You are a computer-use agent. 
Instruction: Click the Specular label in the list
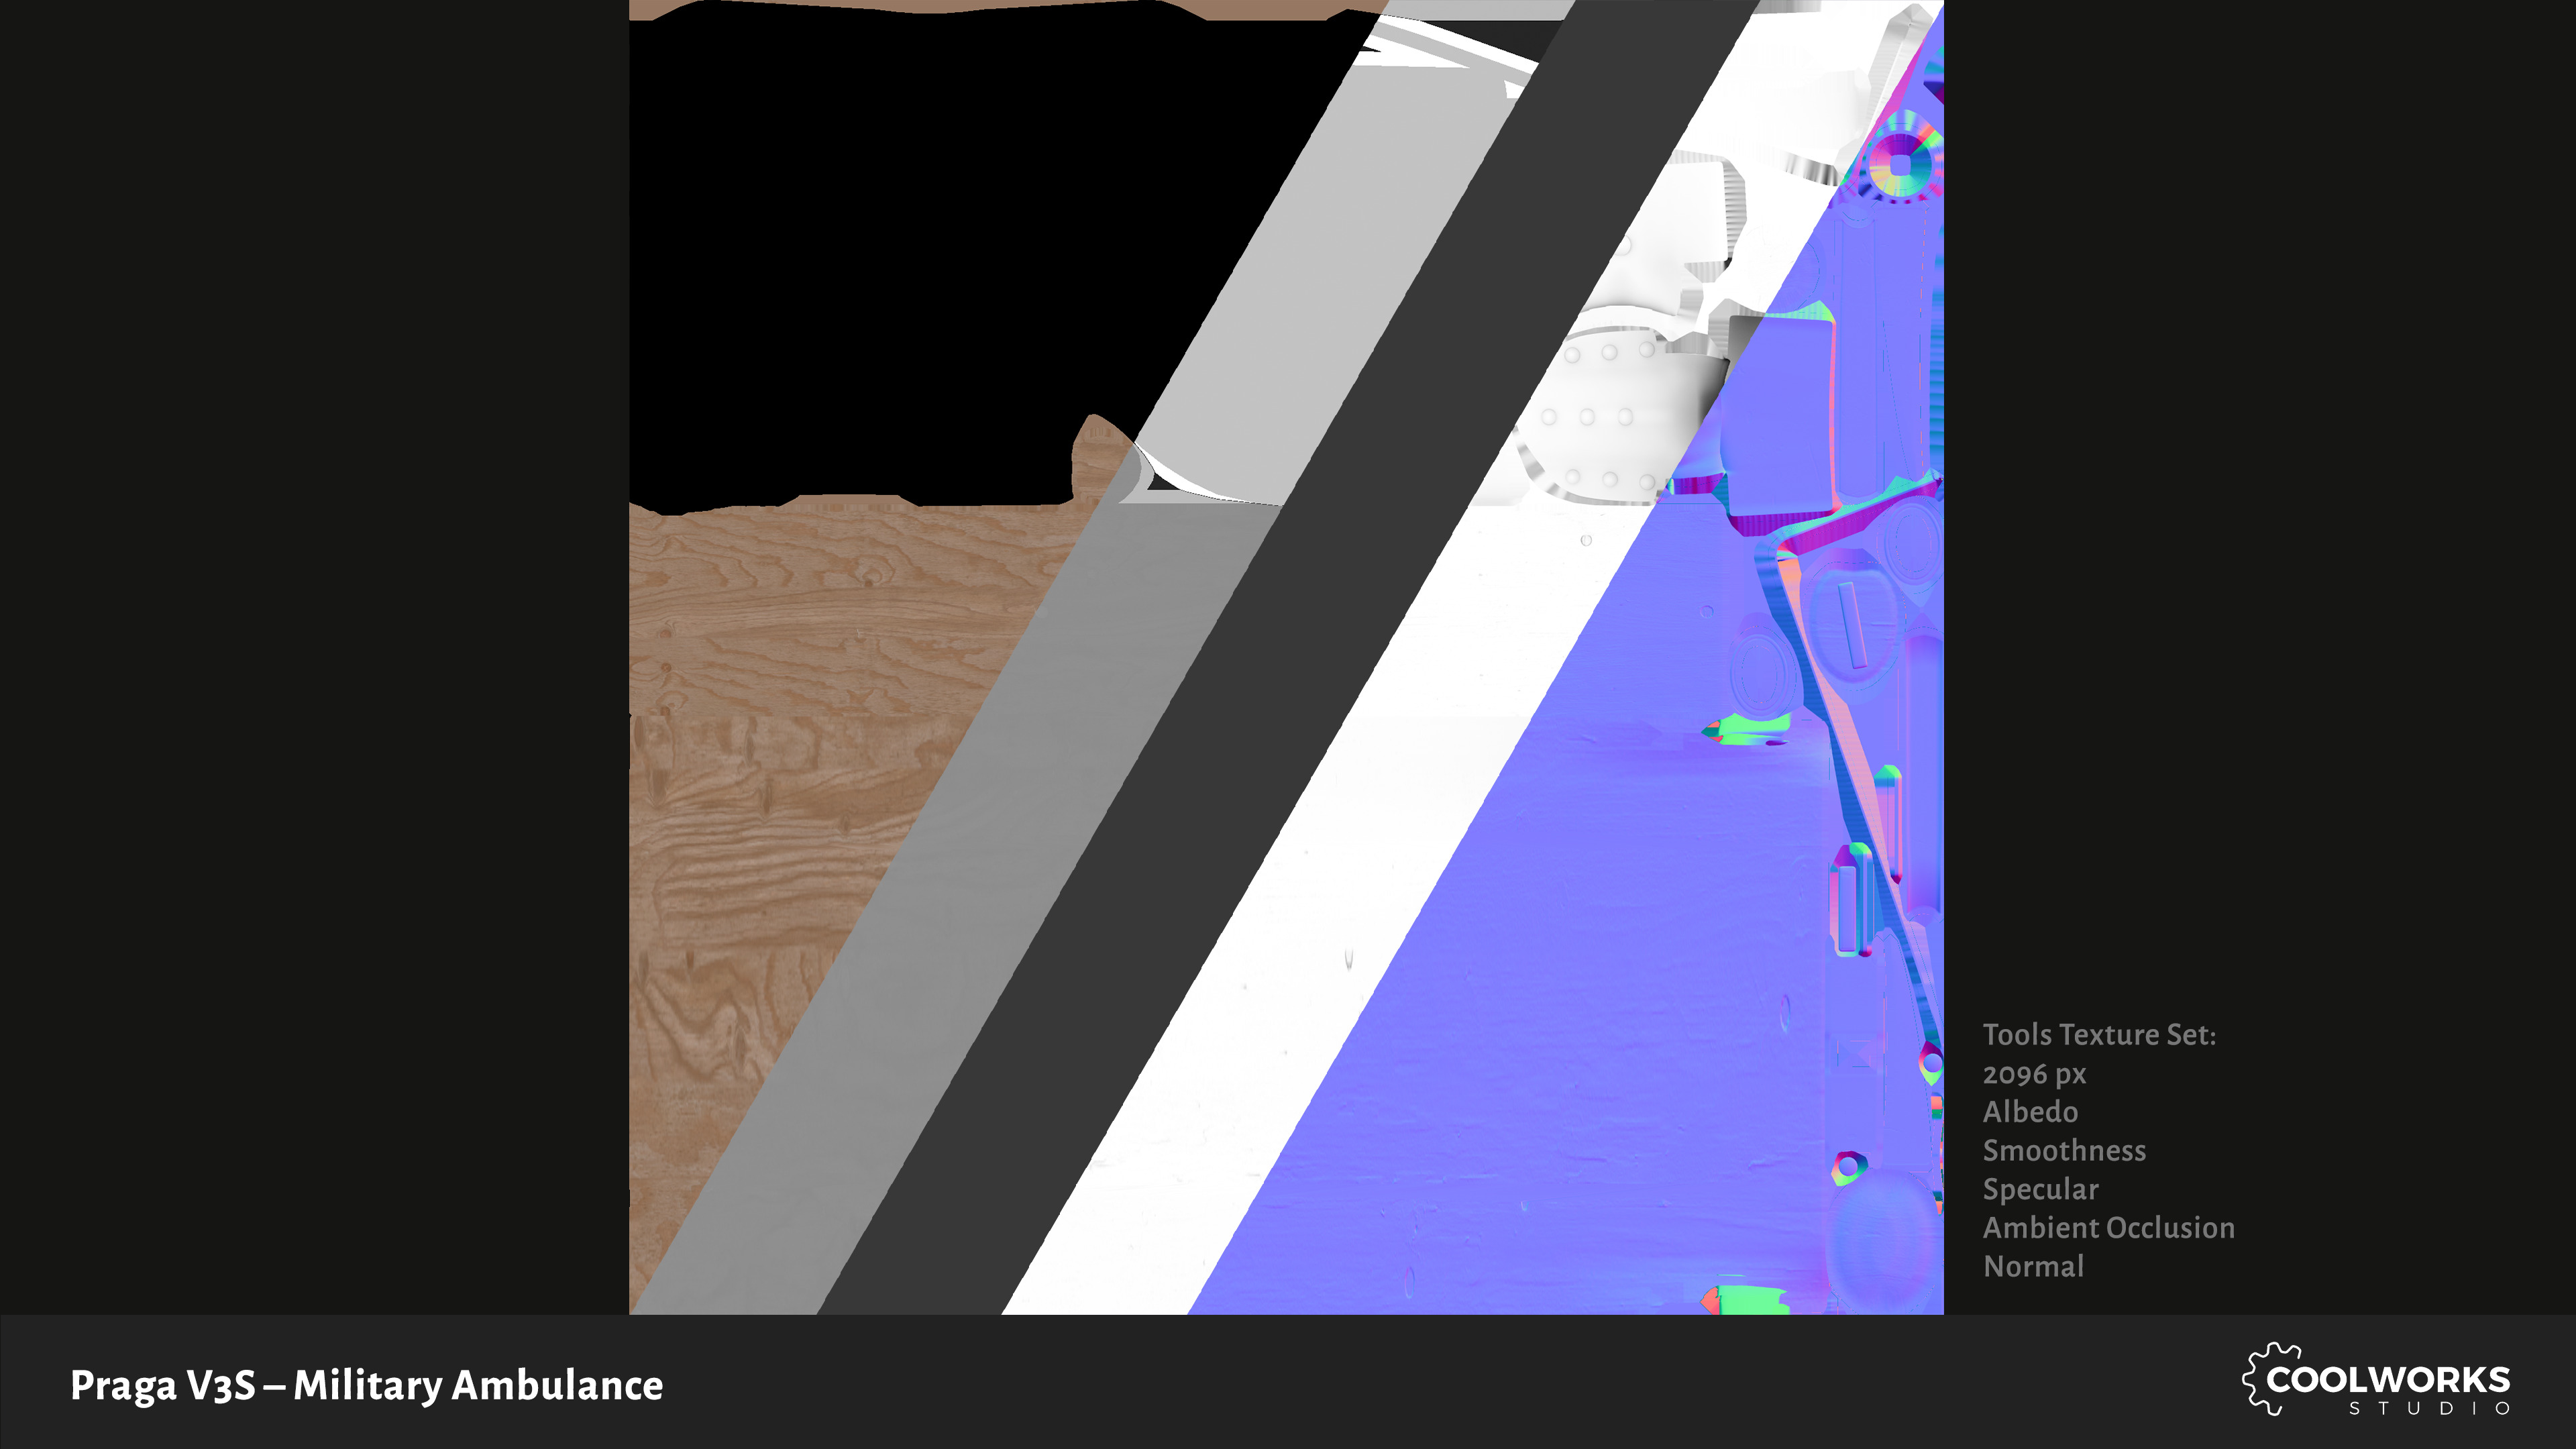2040,1189
